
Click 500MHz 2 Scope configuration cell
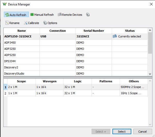click(x=134, y=87)
